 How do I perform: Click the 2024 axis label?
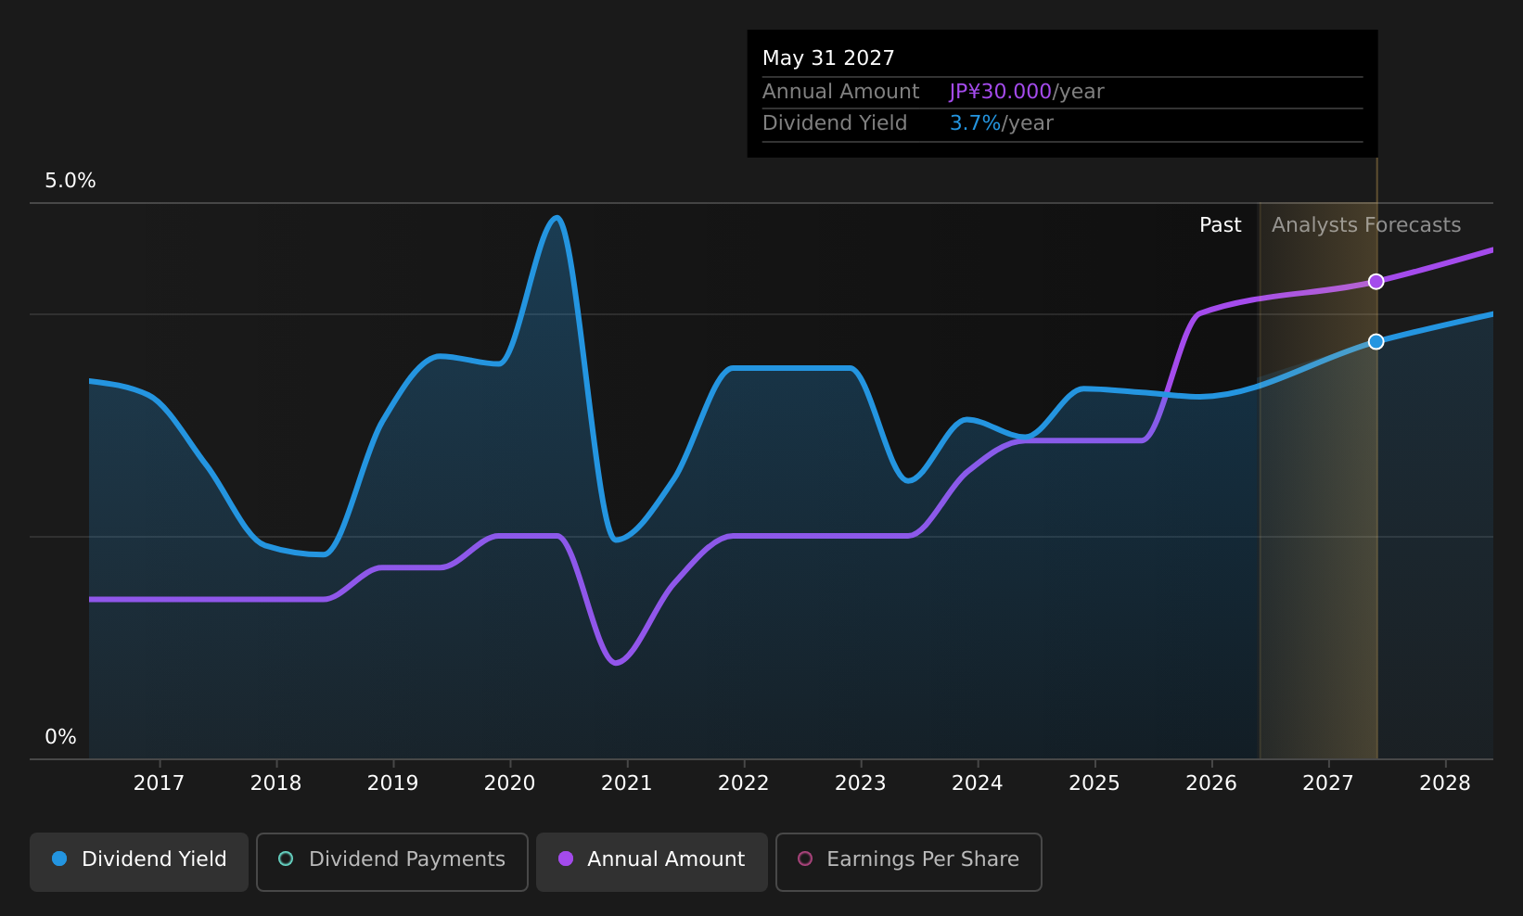coord(978,783)
